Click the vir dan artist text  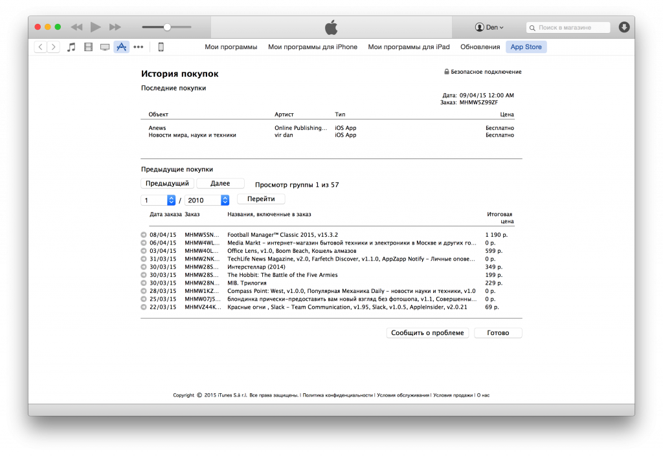284,135
